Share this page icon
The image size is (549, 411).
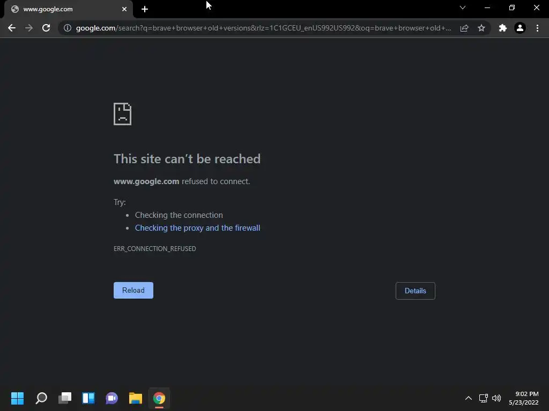[x=464, y=28]
